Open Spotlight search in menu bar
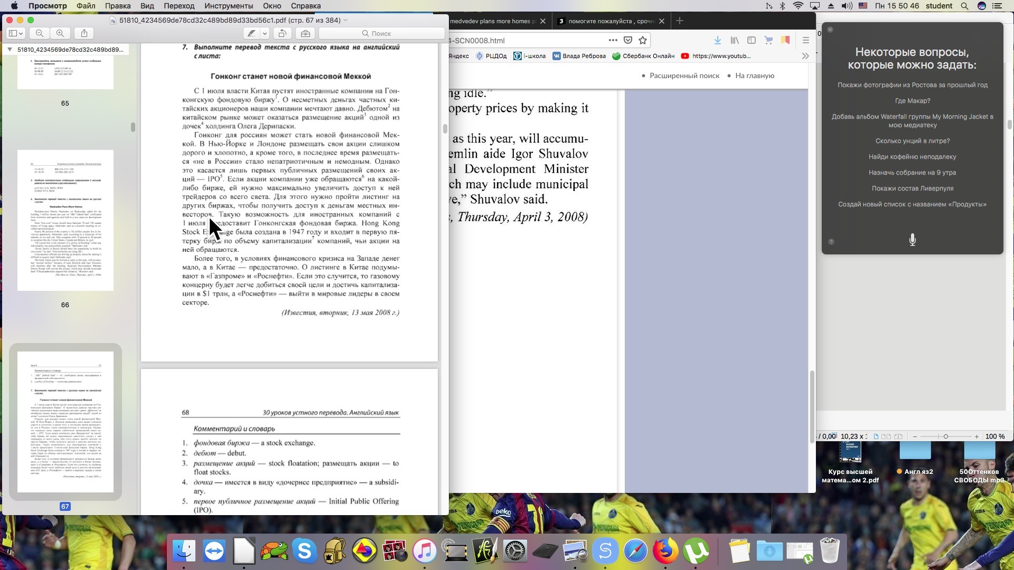 (964, 6)
